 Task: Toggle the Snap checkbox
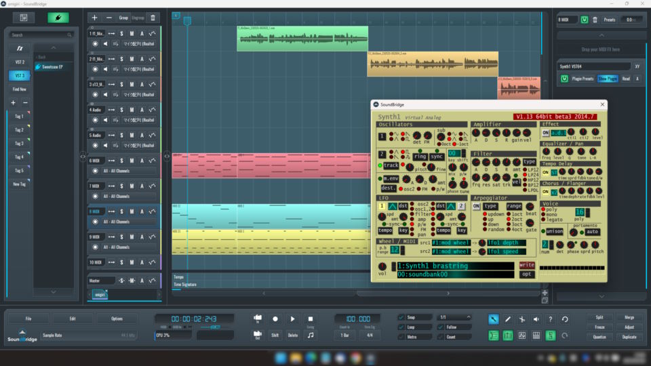pos(401,317)
